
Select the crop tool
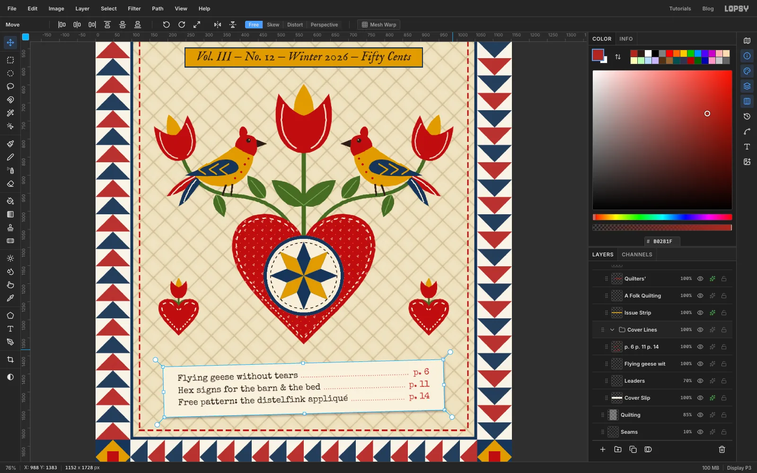[10, 359]
